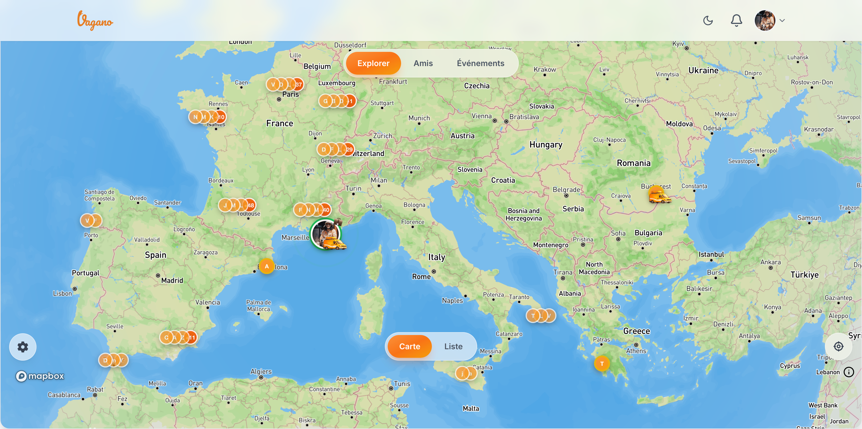
Task: Switch to the Amis tab
Action: click(x=423, y=63)
